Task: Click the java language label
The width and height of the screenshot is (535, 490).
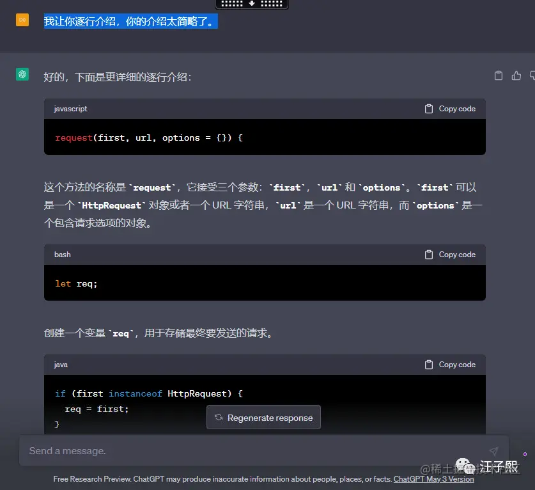Action: (61, 365)
